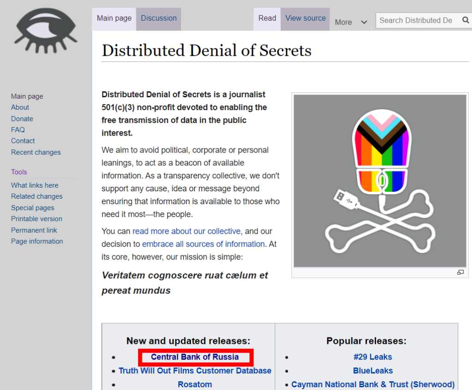Go to the #29 Leaks release
The image size is (472, 390).
pyautogui.click(x=372, y=357)
